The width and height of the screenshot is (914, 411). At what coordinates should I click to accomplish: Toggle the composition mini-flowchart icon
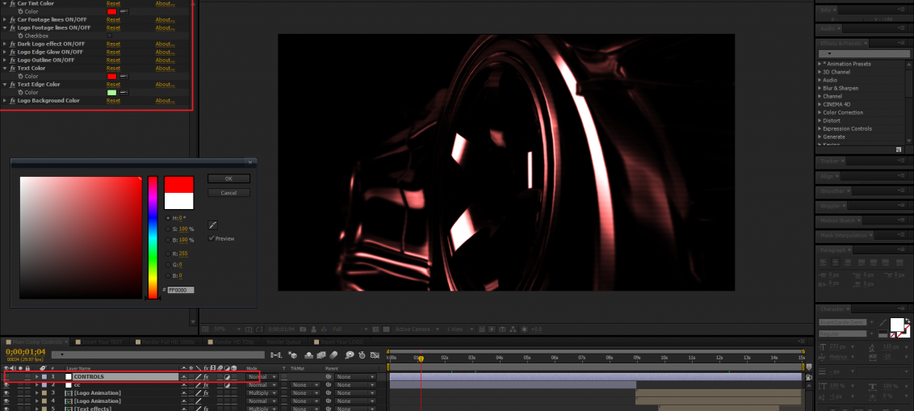276,354
